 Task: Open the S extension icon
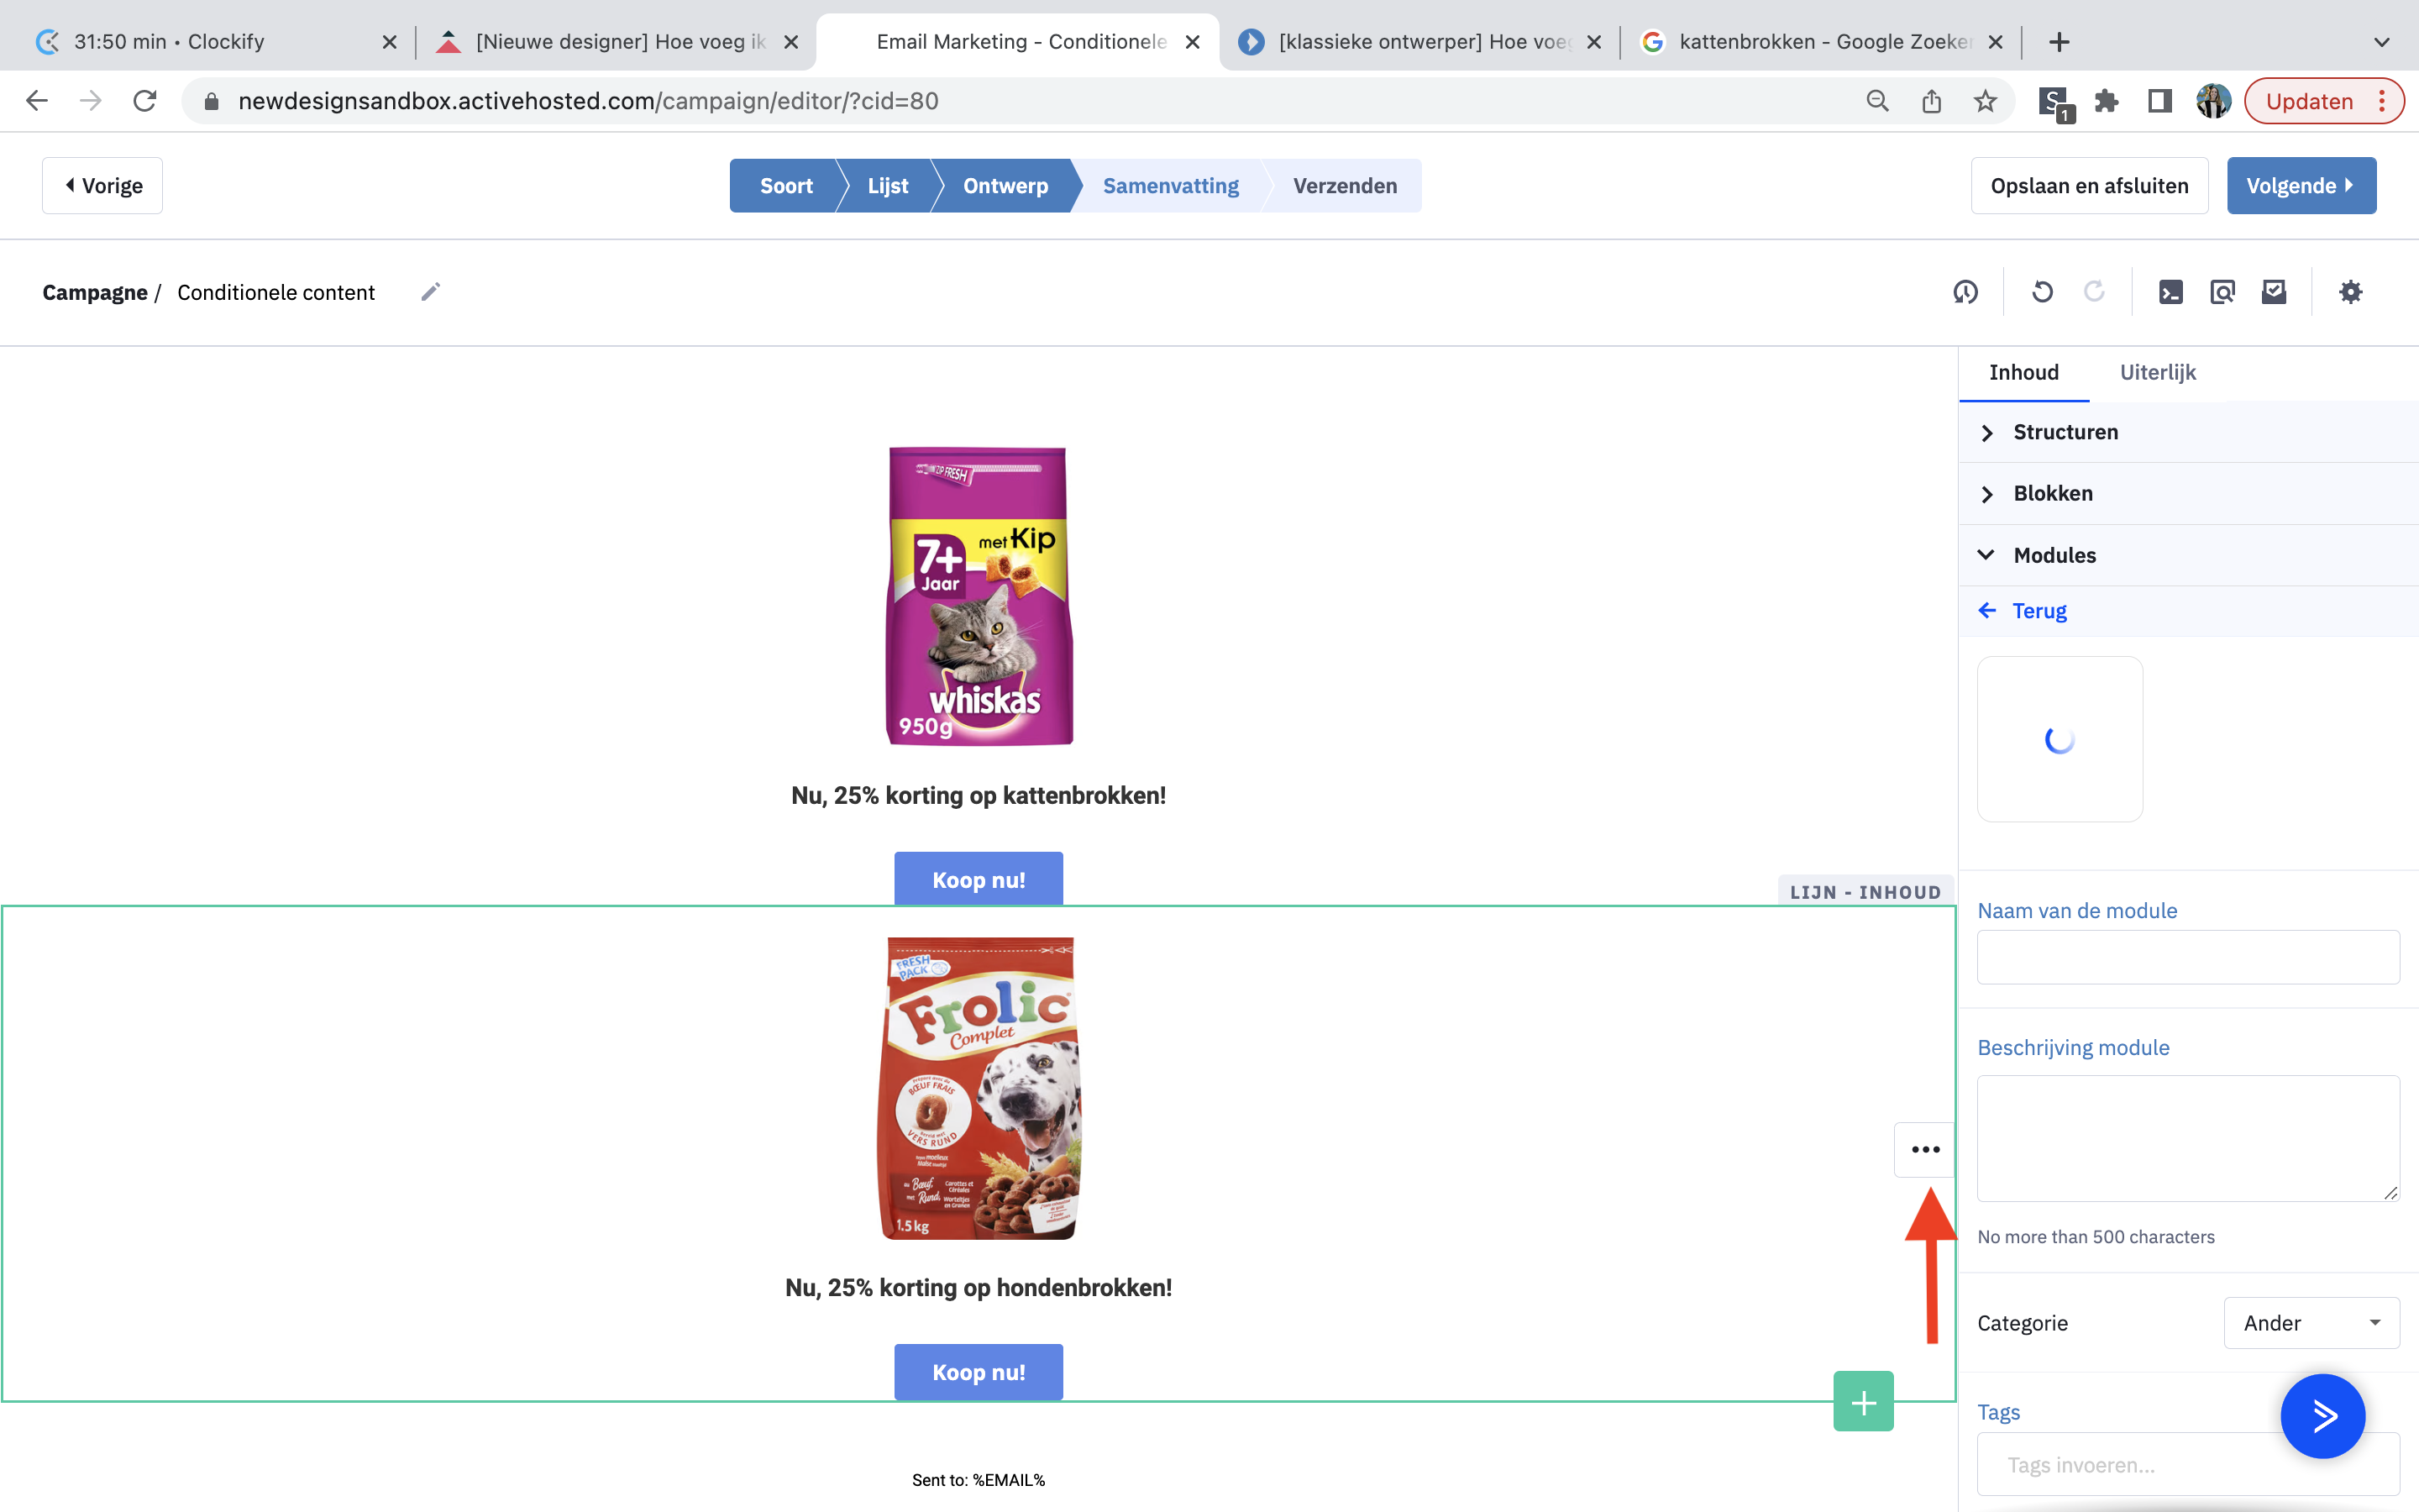coord(2055,102)
